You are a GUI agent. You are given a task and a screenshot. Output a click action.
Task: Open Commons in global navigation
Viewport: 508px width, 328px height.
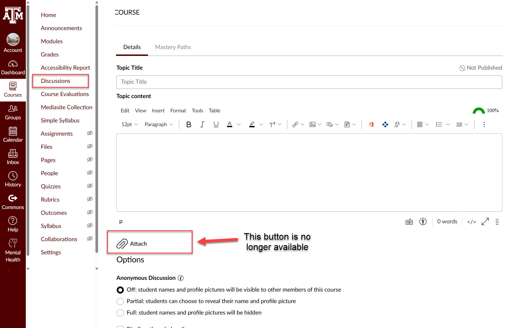coord(13,202)
